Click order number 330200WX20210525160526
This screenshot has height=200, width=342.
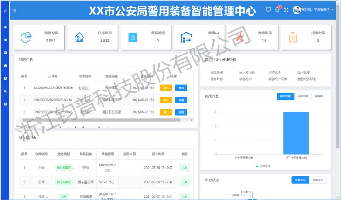coord(53,88)
